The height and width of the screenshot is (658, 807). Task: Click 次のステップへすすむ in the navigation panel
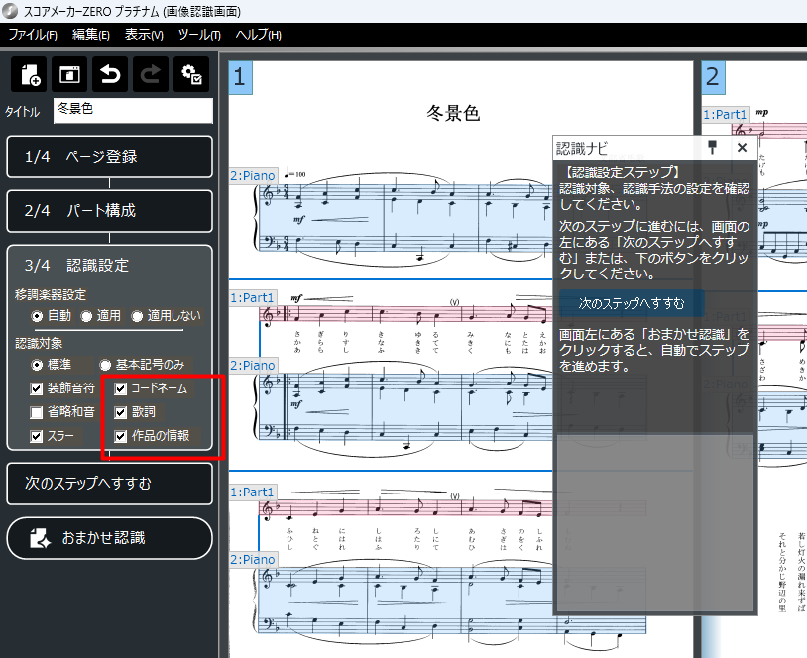[x=632, y=303]
